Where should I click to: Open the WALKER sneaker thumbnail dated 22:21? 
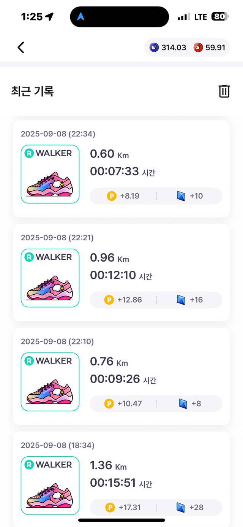point(50,278)
